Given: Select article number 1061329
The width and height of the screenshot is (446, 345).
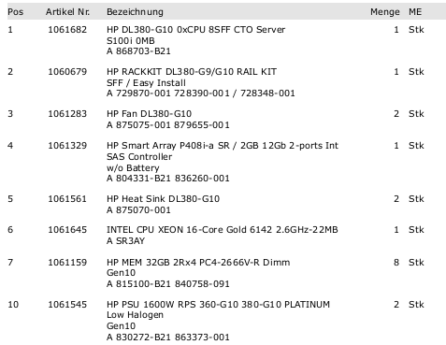Looking at the screenshot, I should pyautogui.click(x=67, y=146).
